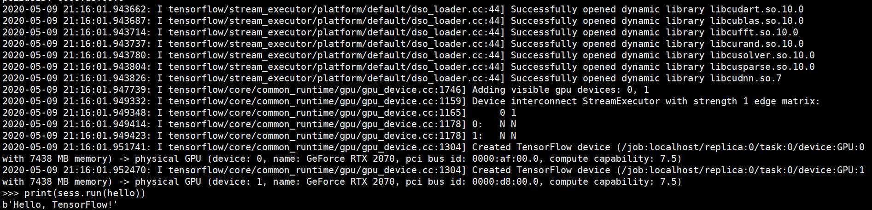Click the '>>>' Python prompt

[x=10, y=193]
